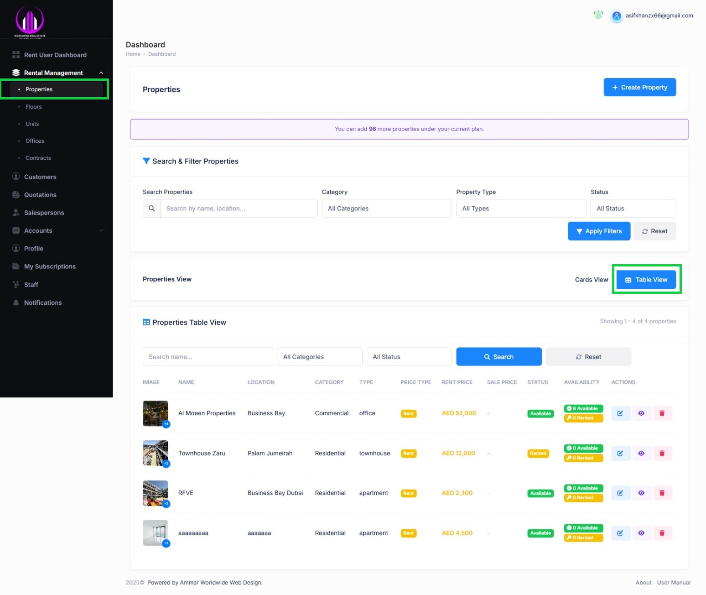Viewport: 706px width, 595px height.
Task: View details of Al Moeen Properties
Action: (641, 413)
